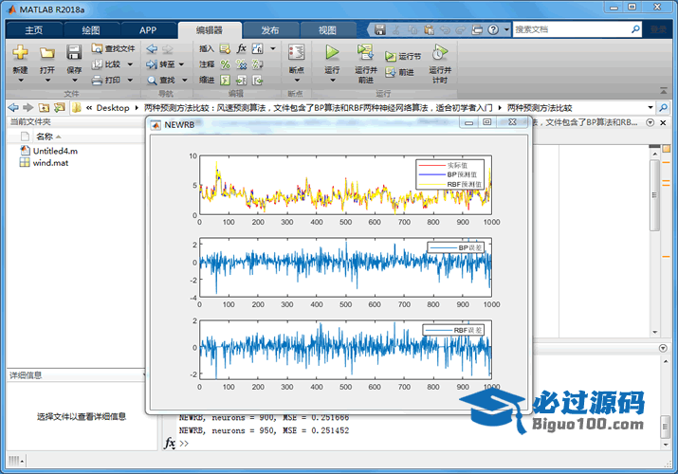Click the Open (打开) folder icon
The image size is (678, 474).
tap(47, 53)
